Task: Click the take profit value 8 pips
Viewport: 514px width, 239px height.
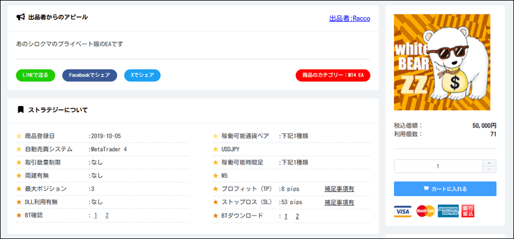Action: pyautogui.click(x=290, y=189)
